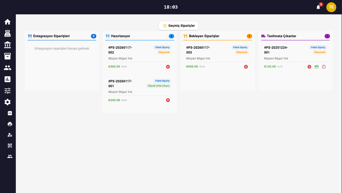The height and width of the screenshot is (193, 342).
Task: Open the bar chart reports icon
Action: (x=8, y=79)
